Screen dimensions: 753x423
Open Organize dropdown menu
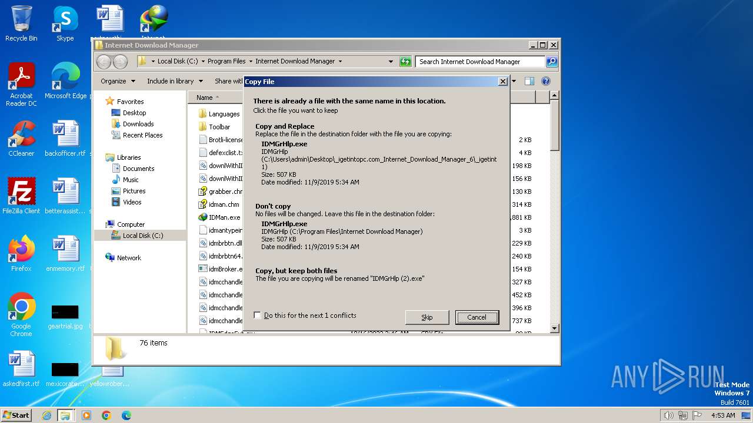coord(118,81)
